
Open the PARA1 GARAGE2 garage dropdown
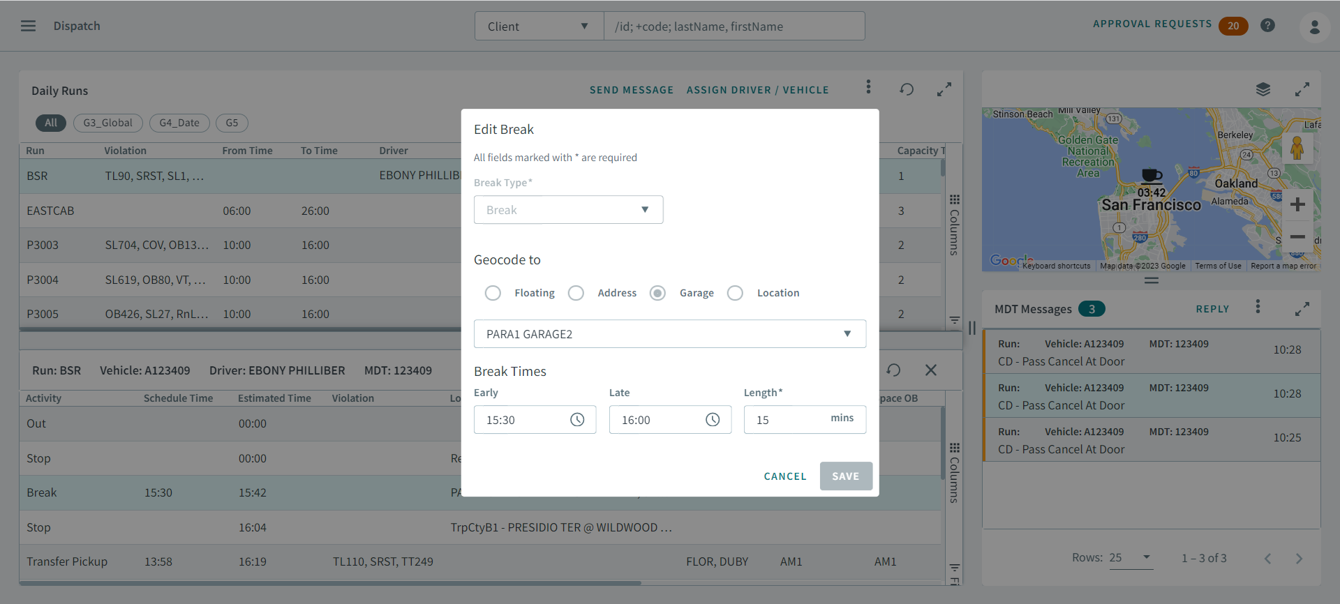click(670, 334)
